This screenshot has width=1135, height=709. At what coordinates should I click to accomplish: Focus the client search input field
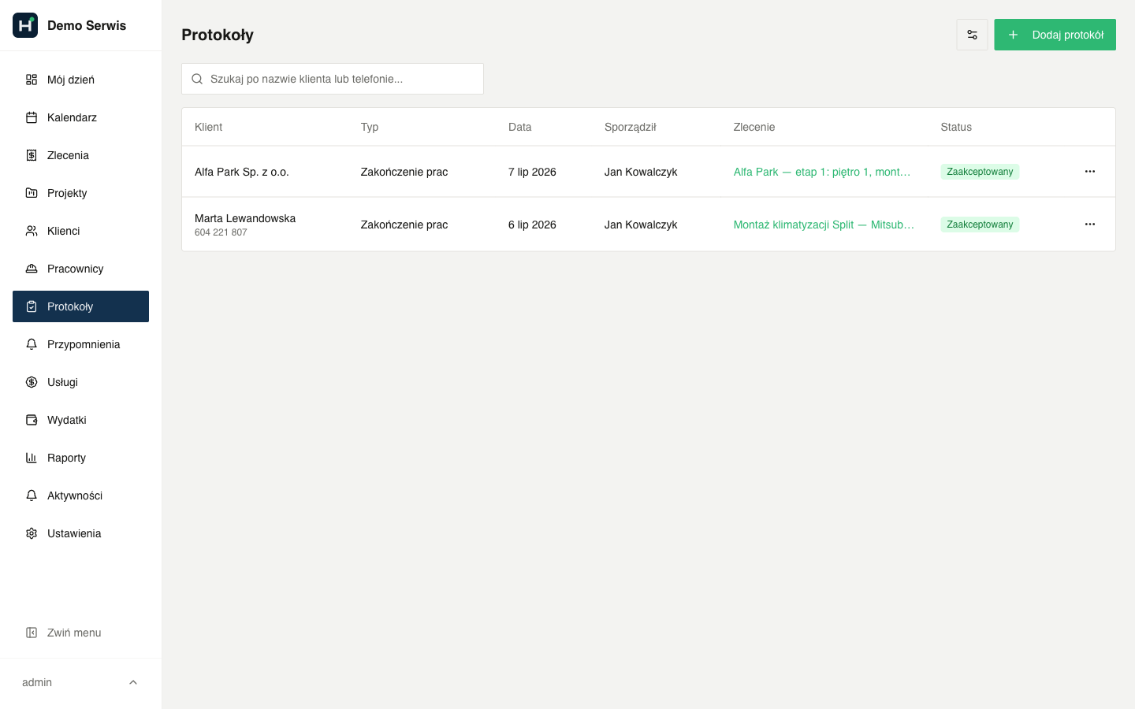coord(333,79)
